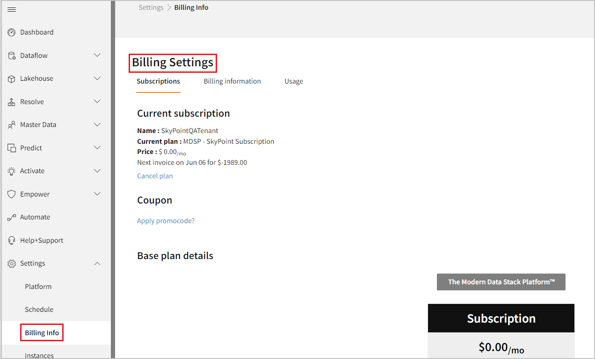This screenshot has height=359, width=595.
Task: Click the Activate lightbulb icon
Action: point(12,171)
